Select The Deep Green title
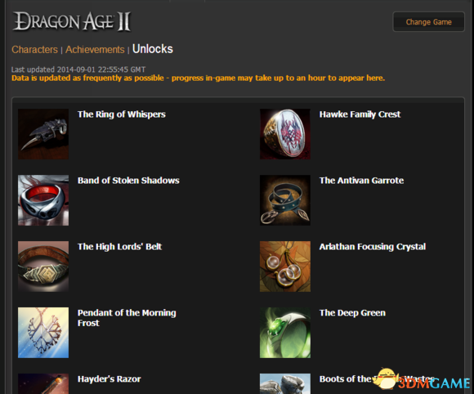474x394 pixels. (x=352, y=313)
